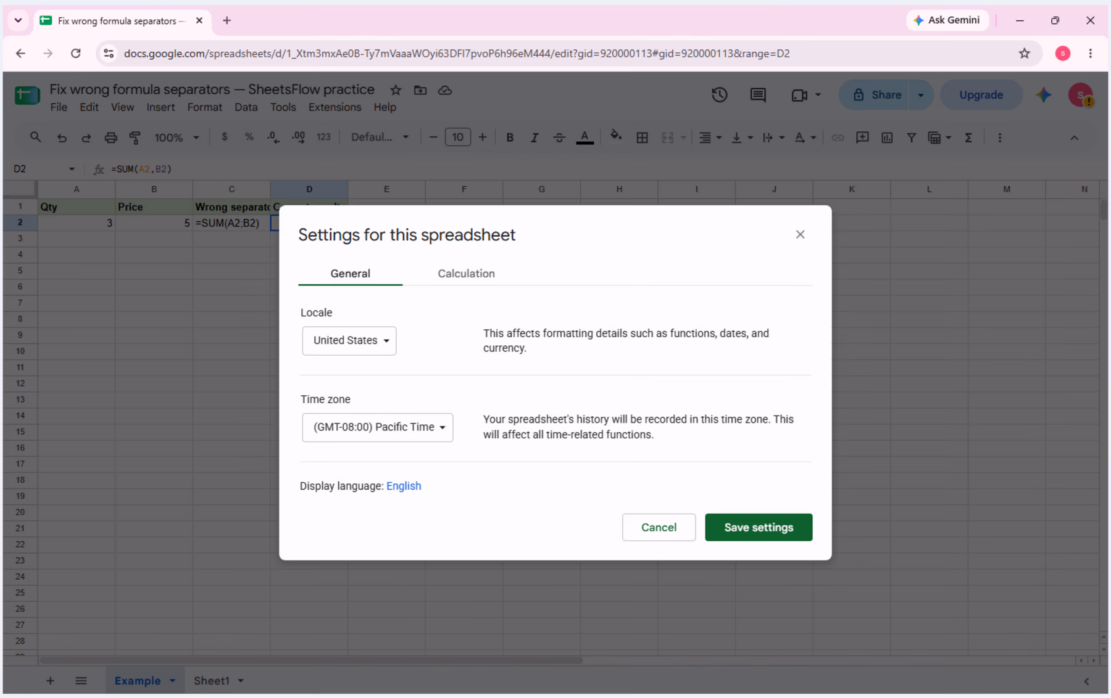The image size is (1111, 698).
Task: Toggle Italic formatting
Action: [x=535, y=138]
